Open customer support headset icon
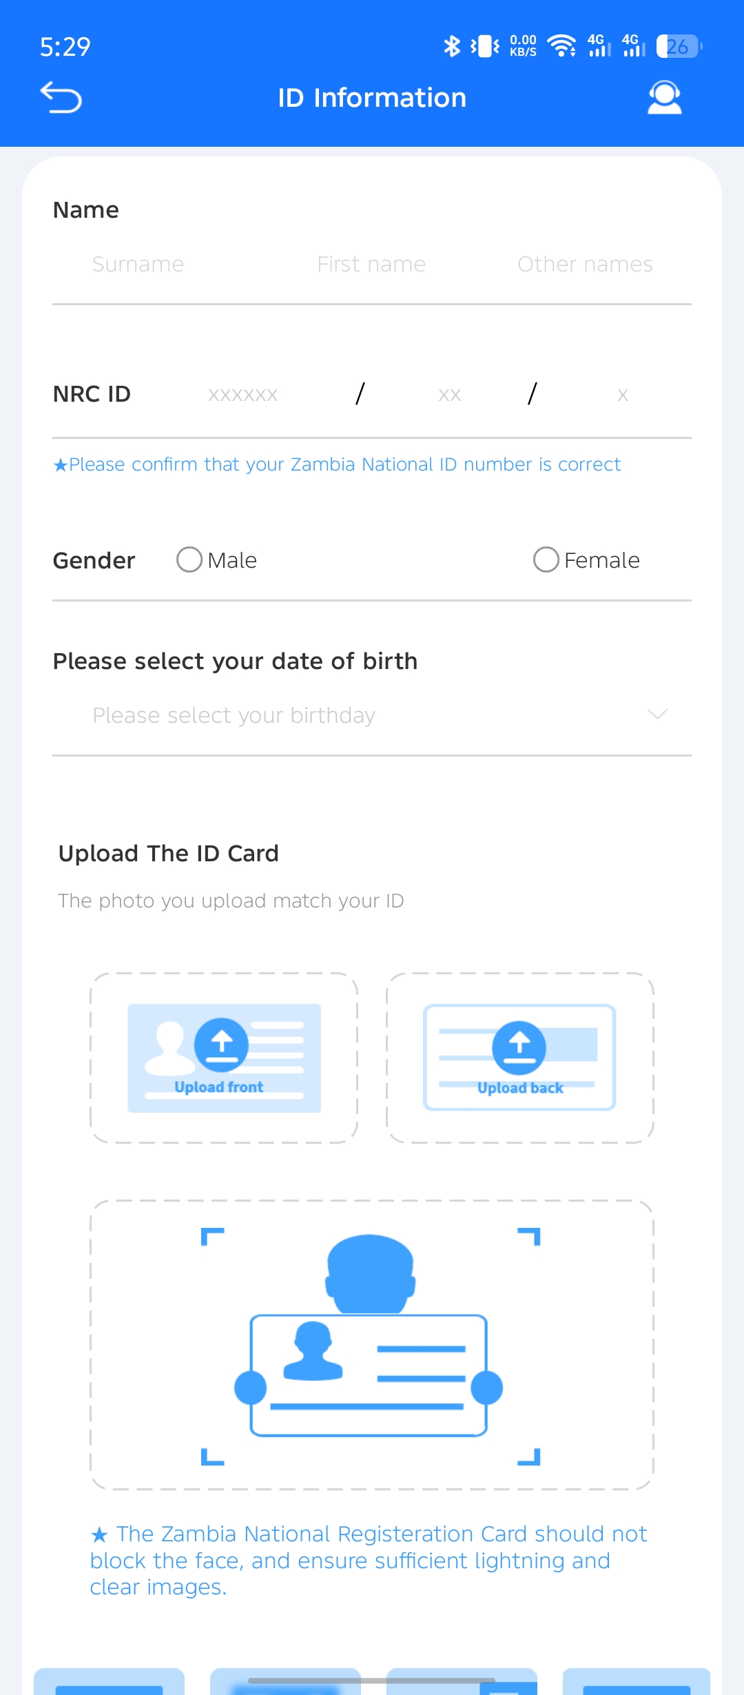 tap(664, 97)
